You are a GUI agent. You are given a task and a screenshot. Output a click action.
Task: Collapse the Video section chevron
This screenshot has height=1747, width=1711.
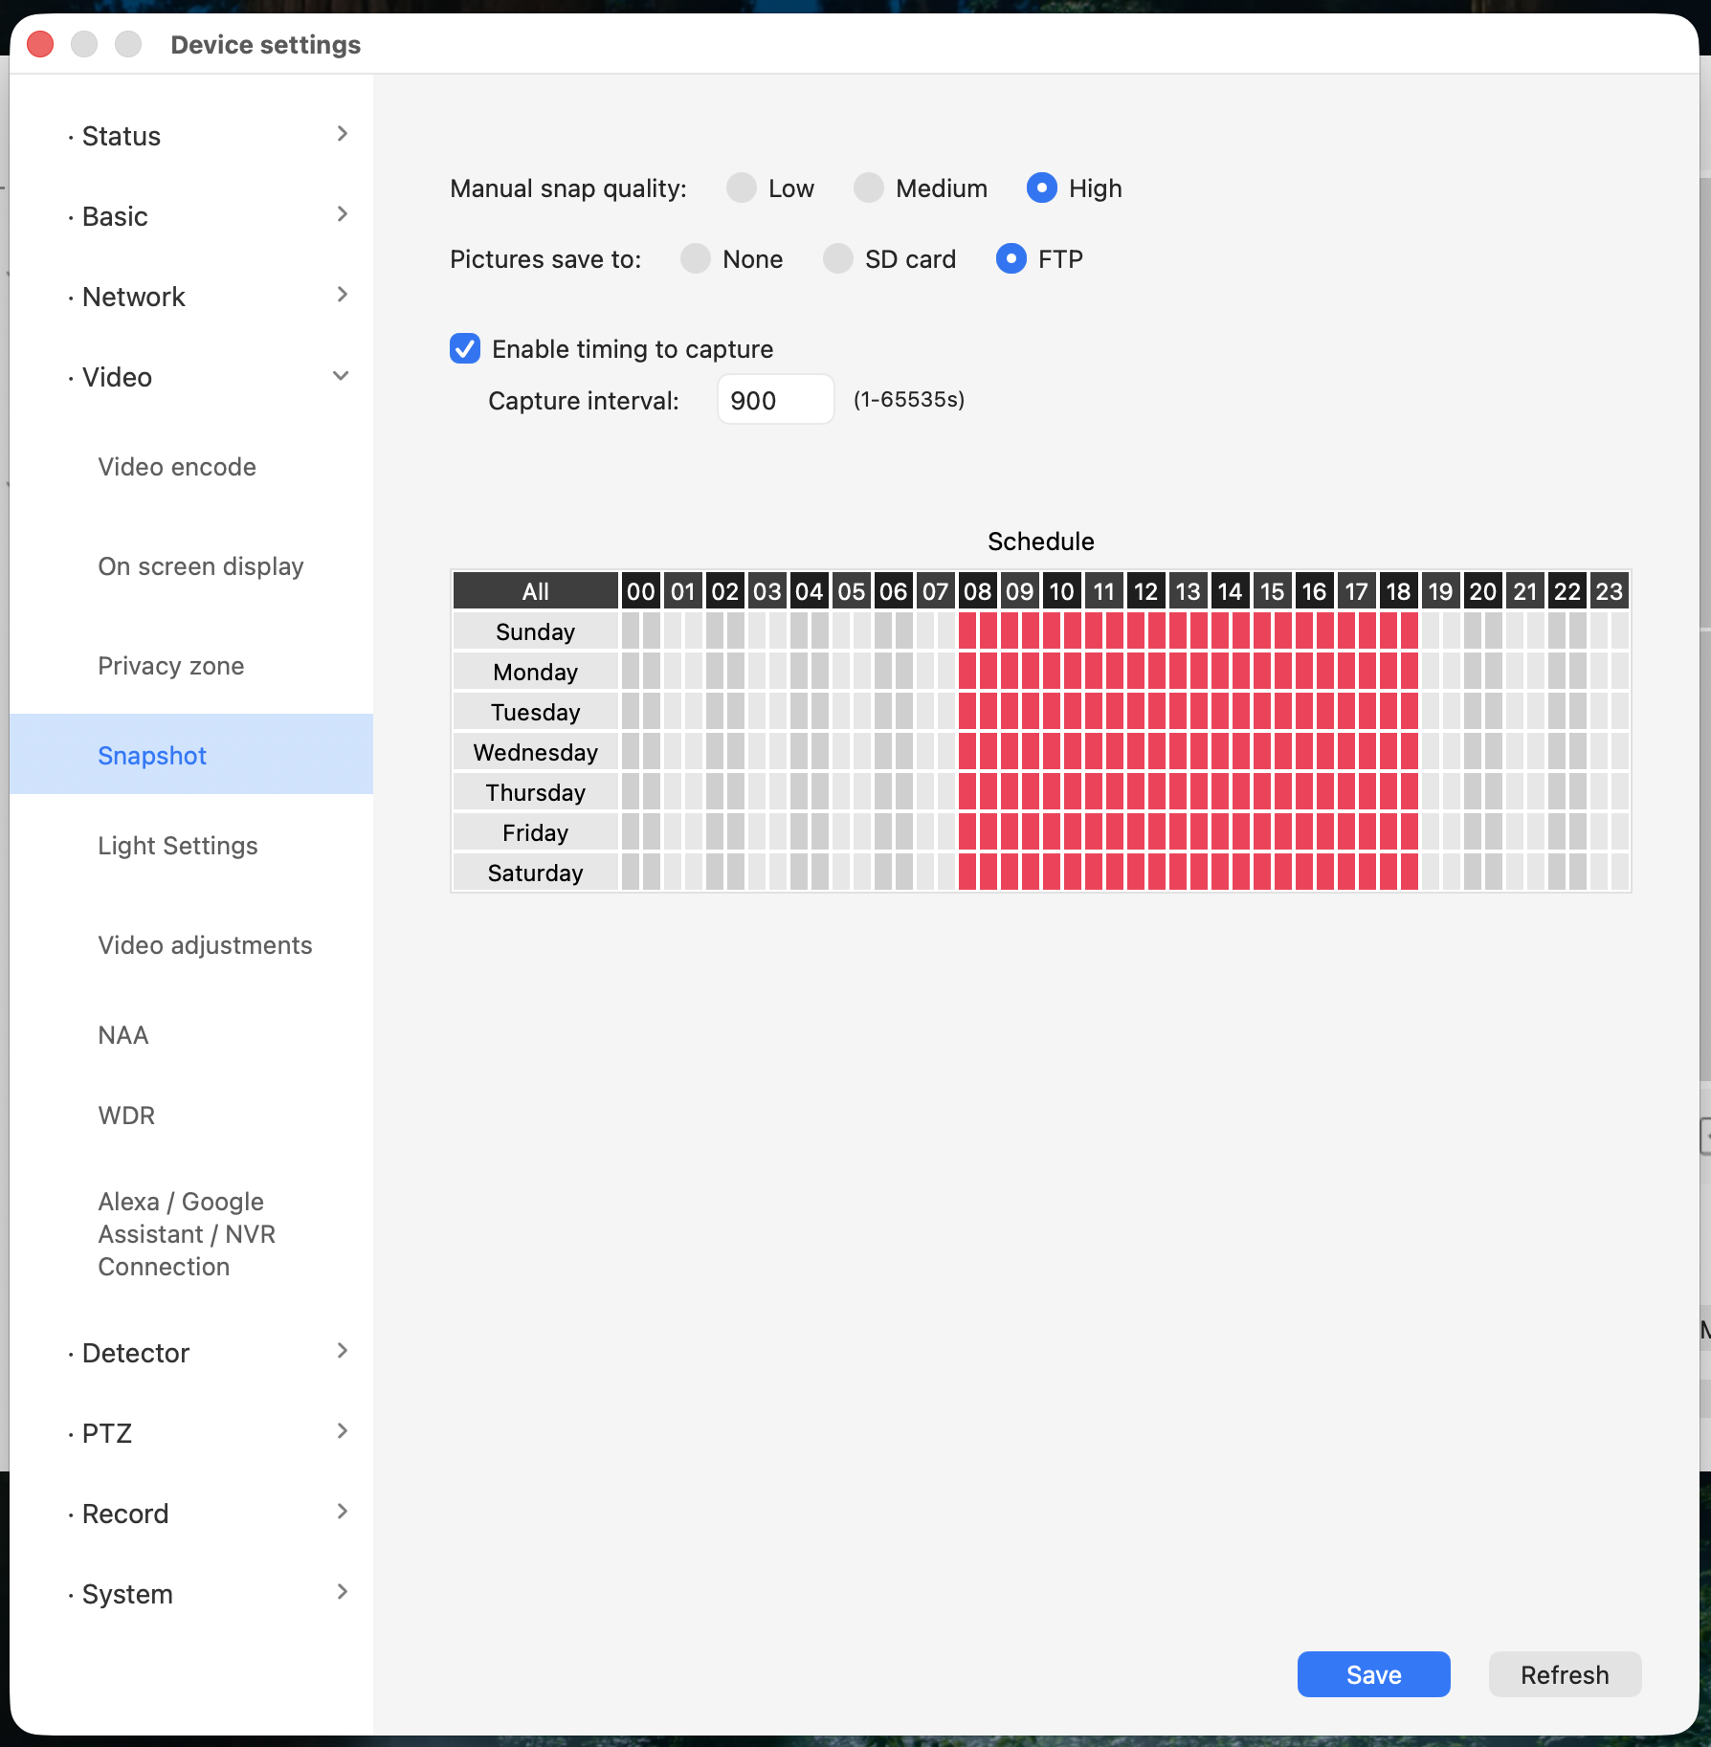click(x=341, y=376)
